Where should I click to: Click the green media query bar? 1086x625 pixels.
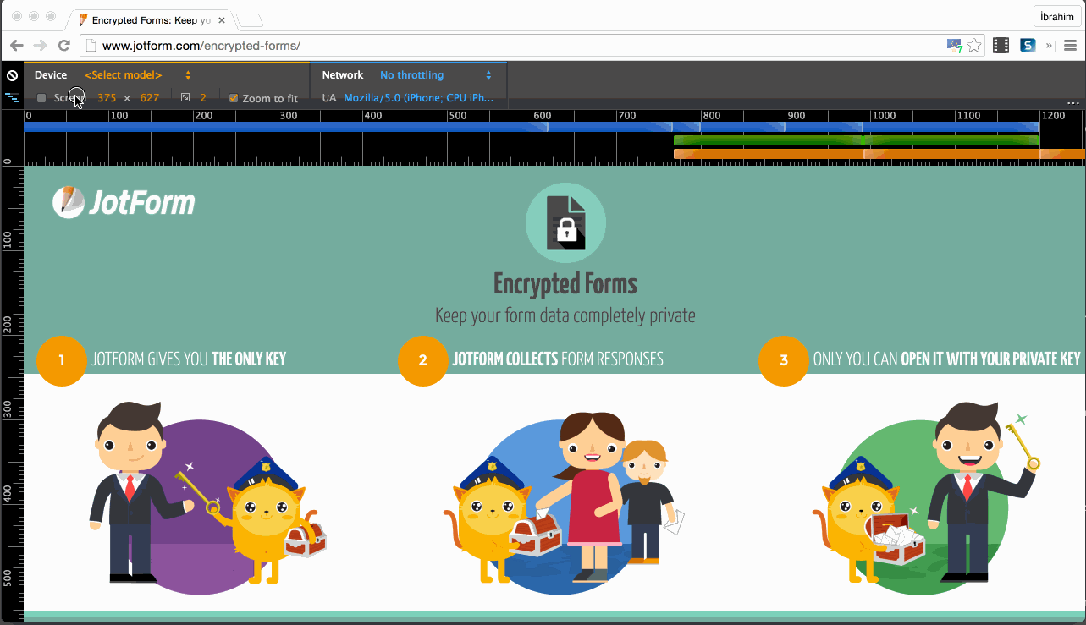pyautogui.click(x=856, y=140)
